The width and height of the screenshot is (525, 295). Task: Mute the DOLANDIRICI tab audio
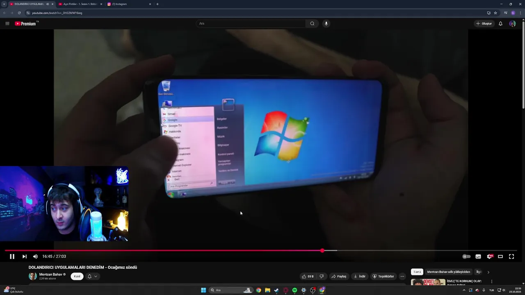coord(48,4)
